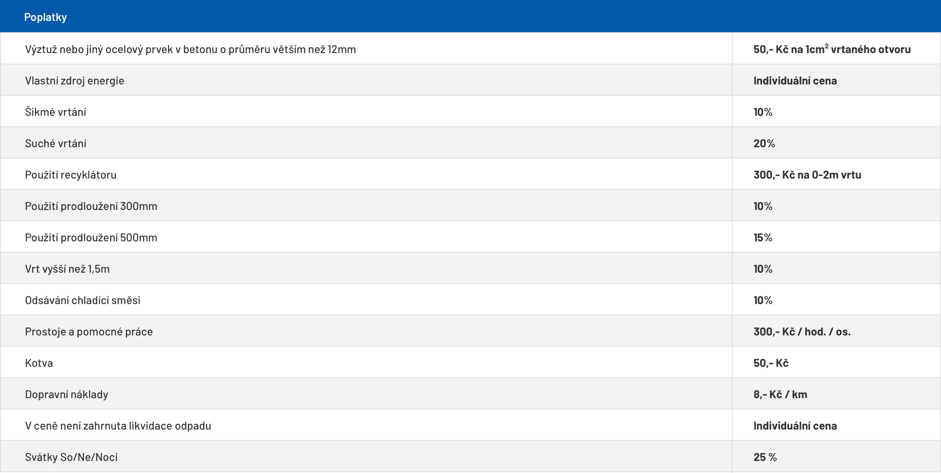The width and height of the screenshot is (941, 473).
Task: Select the 'Vlastní zdroj energie' row label
Action: pyautogui.click(x=74, y=81)
